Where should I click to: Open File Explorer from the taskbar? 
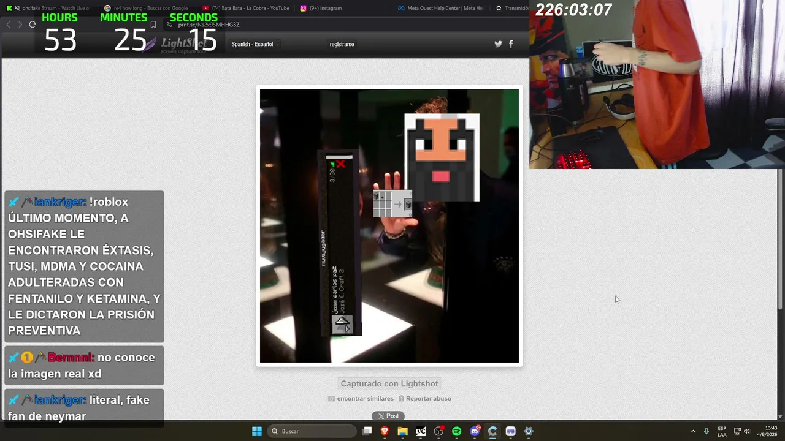(x=402, y=431)
